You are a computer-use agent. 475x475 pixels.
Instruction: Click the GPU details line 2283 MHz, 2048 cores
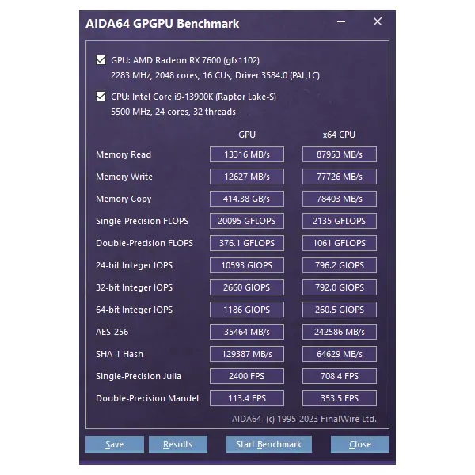(x=215, y=75)
